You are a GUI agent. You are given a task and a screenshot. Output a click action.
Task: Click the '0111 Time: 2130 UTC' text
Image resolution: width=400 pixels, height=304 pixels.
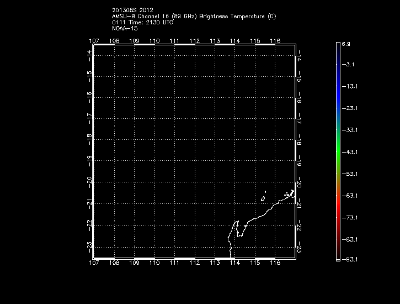click(x=142, y=22)
